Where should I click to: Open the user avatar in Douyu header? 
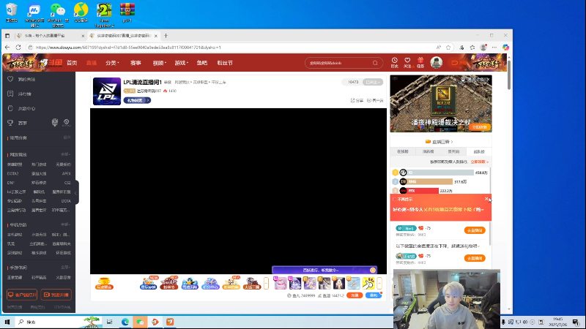coord(436,63)
